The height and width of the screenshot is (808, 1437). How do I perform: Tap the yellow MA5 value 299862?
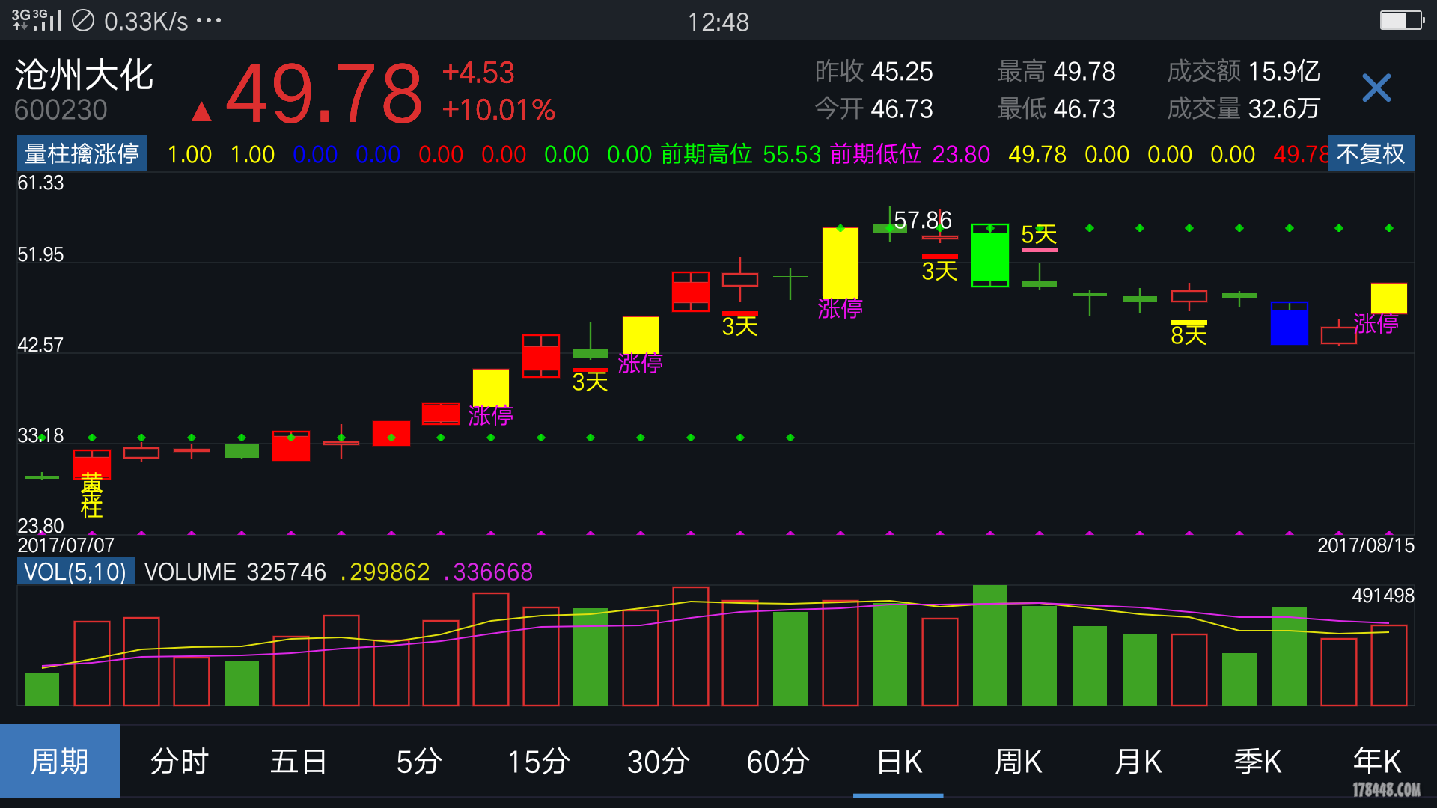[385, 572]
